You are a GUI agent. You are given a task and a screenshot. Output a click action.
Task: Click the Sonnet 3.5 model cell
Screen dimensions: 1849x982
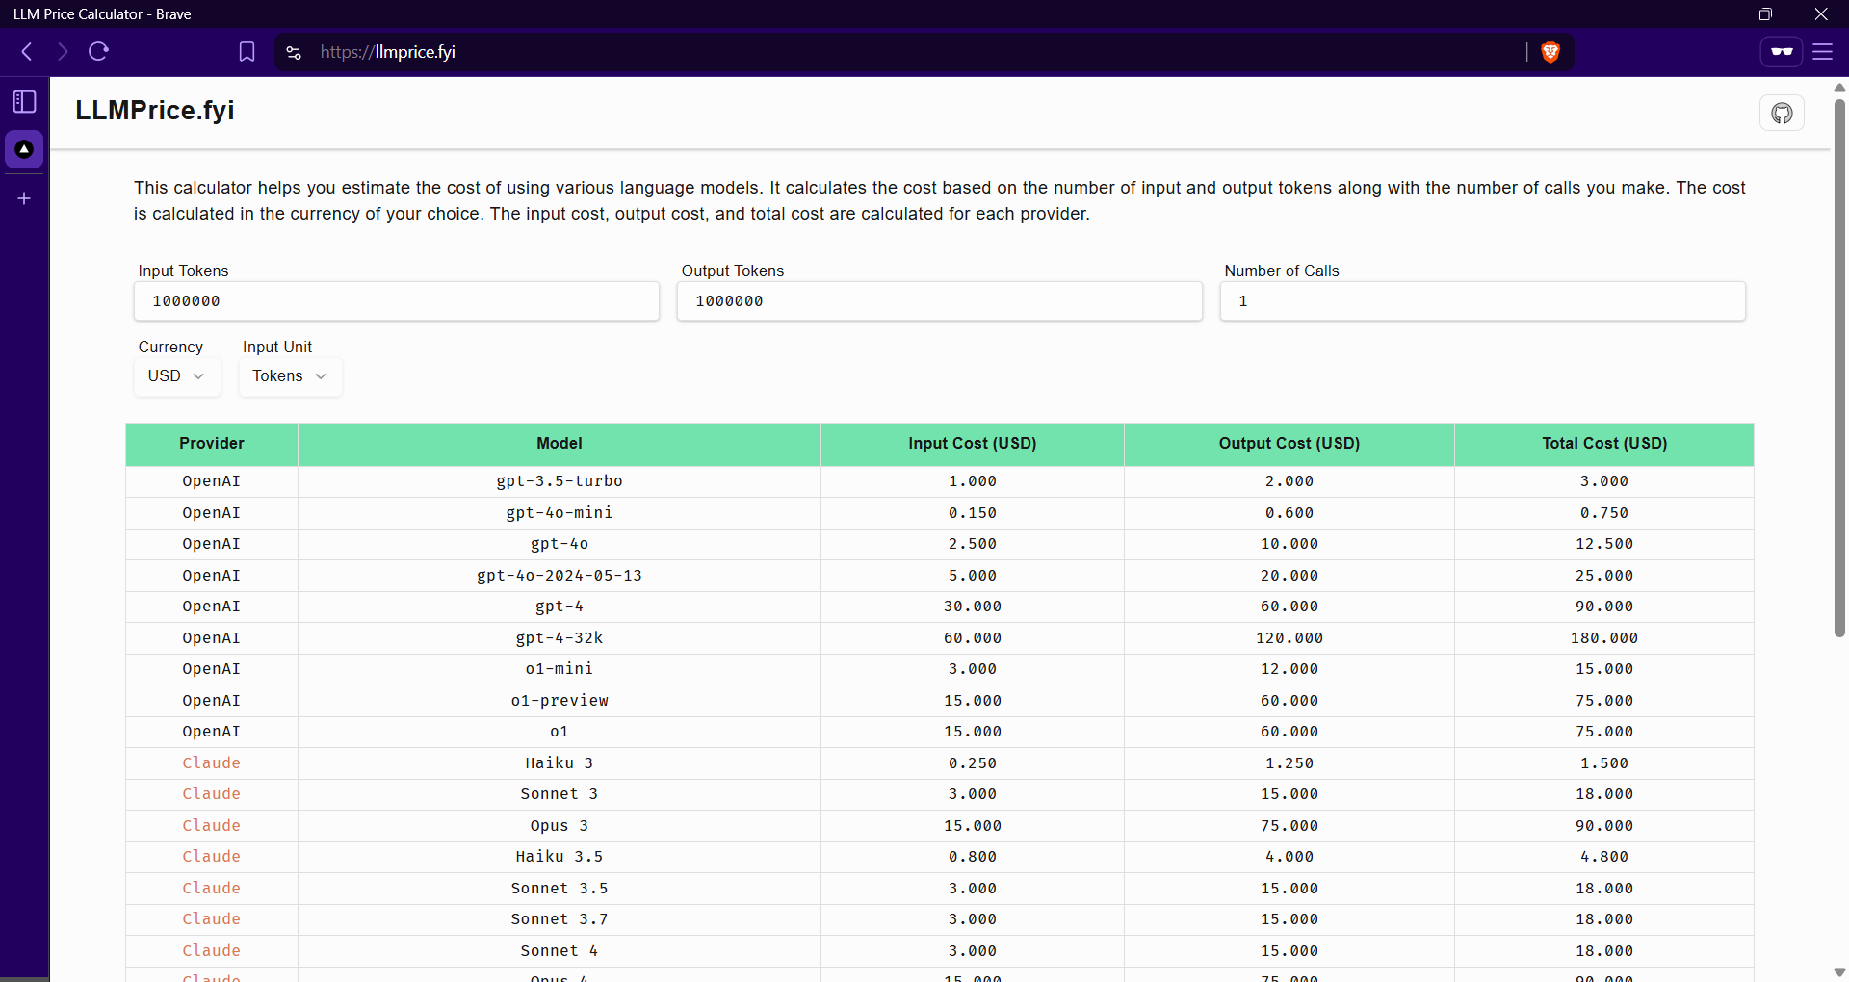click(560, 889)
